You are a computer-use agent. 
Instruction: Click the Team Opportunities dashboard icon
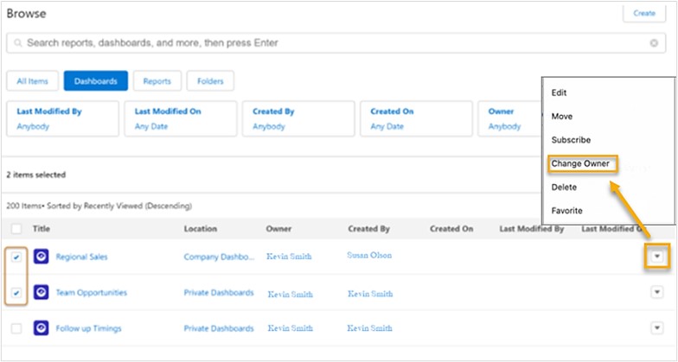[x=41, y=293]
